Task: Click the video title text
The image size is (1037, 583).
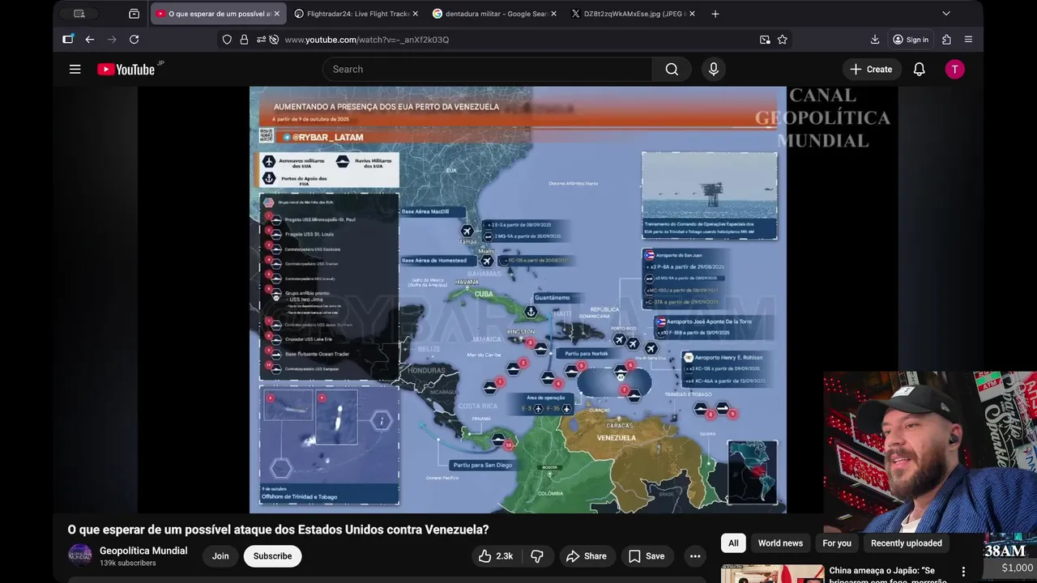Action: [278, 530]
